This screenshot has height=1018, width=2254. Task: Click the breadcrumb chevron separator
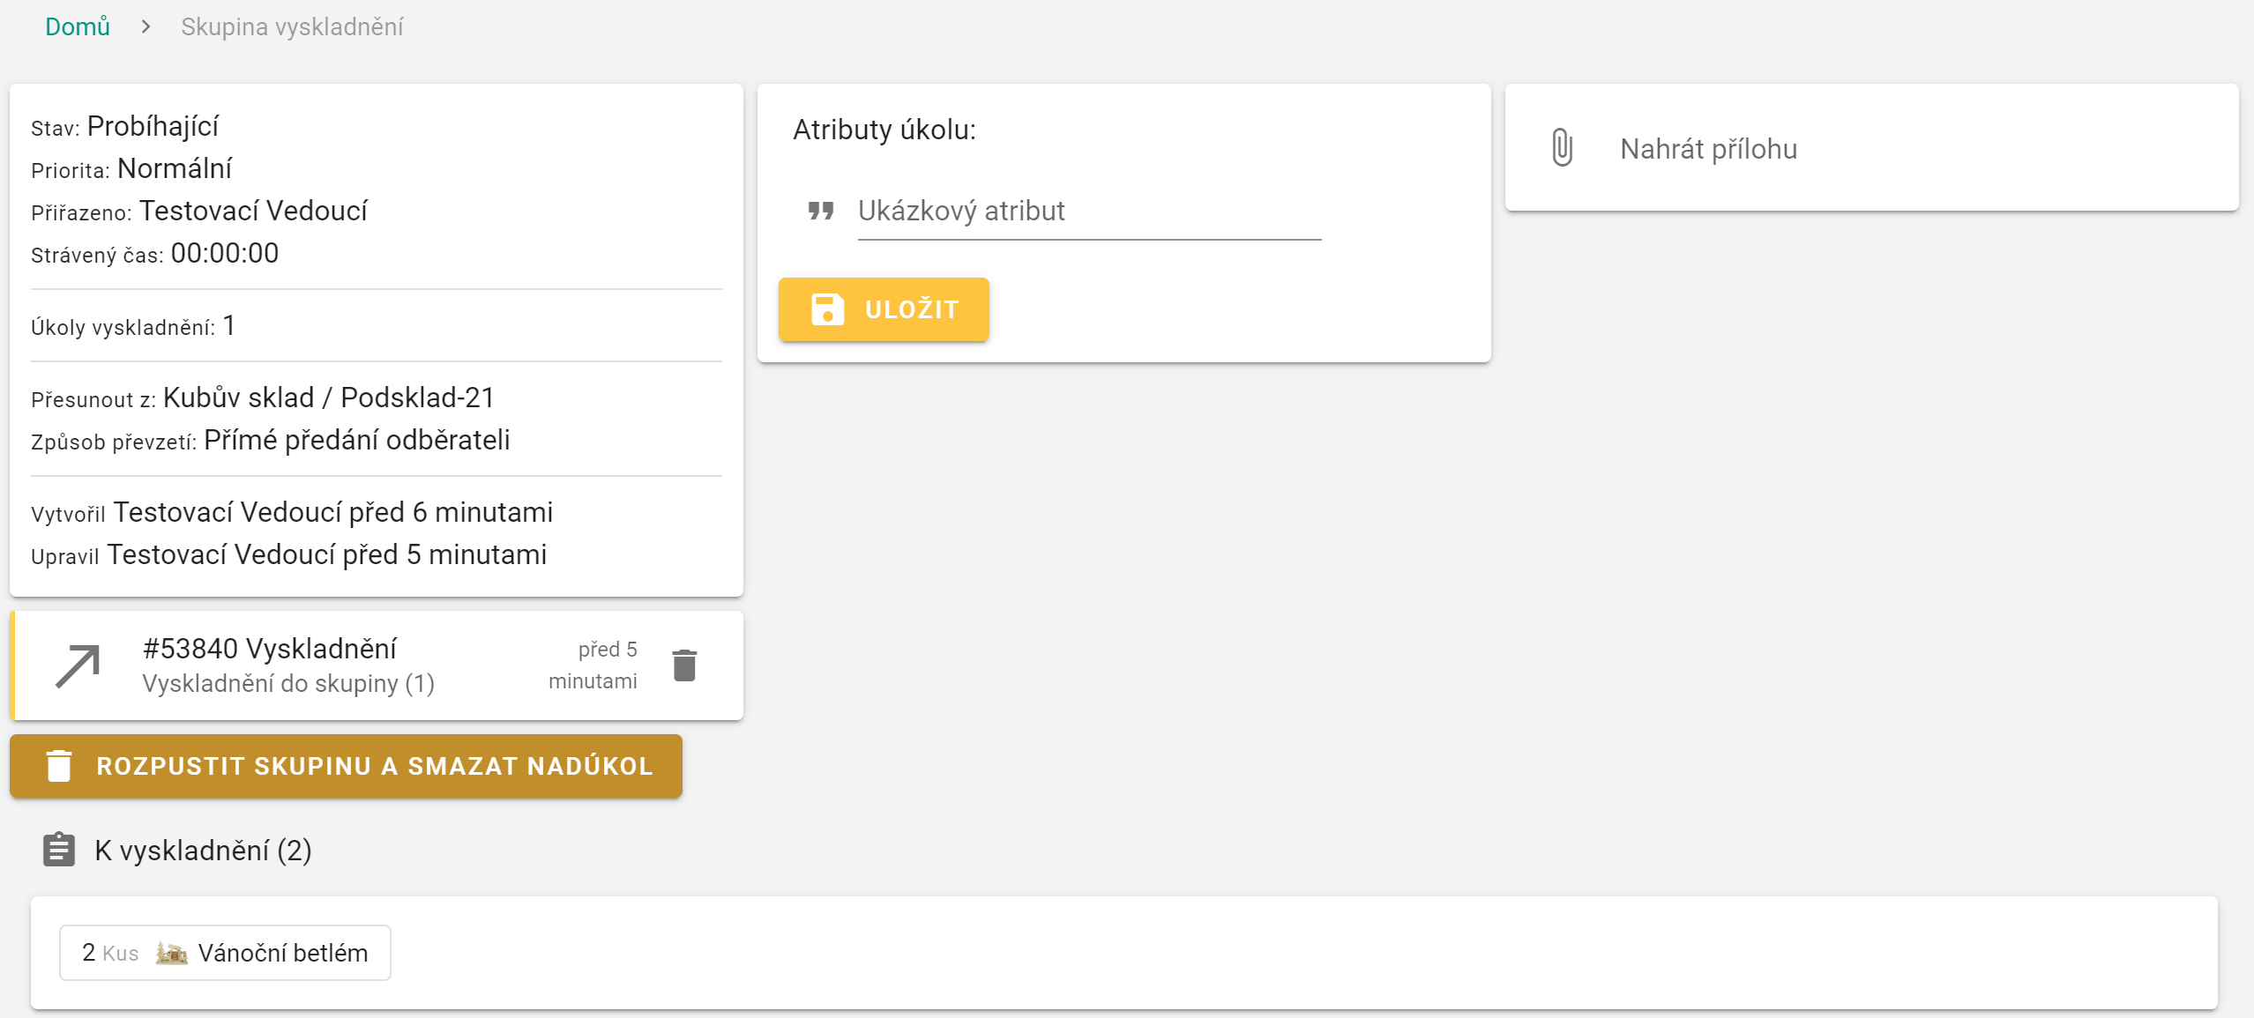[146, 26]
